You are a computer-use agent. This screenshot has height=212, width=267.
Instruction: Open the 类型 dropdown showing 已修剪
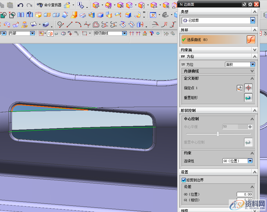point(252,21)
